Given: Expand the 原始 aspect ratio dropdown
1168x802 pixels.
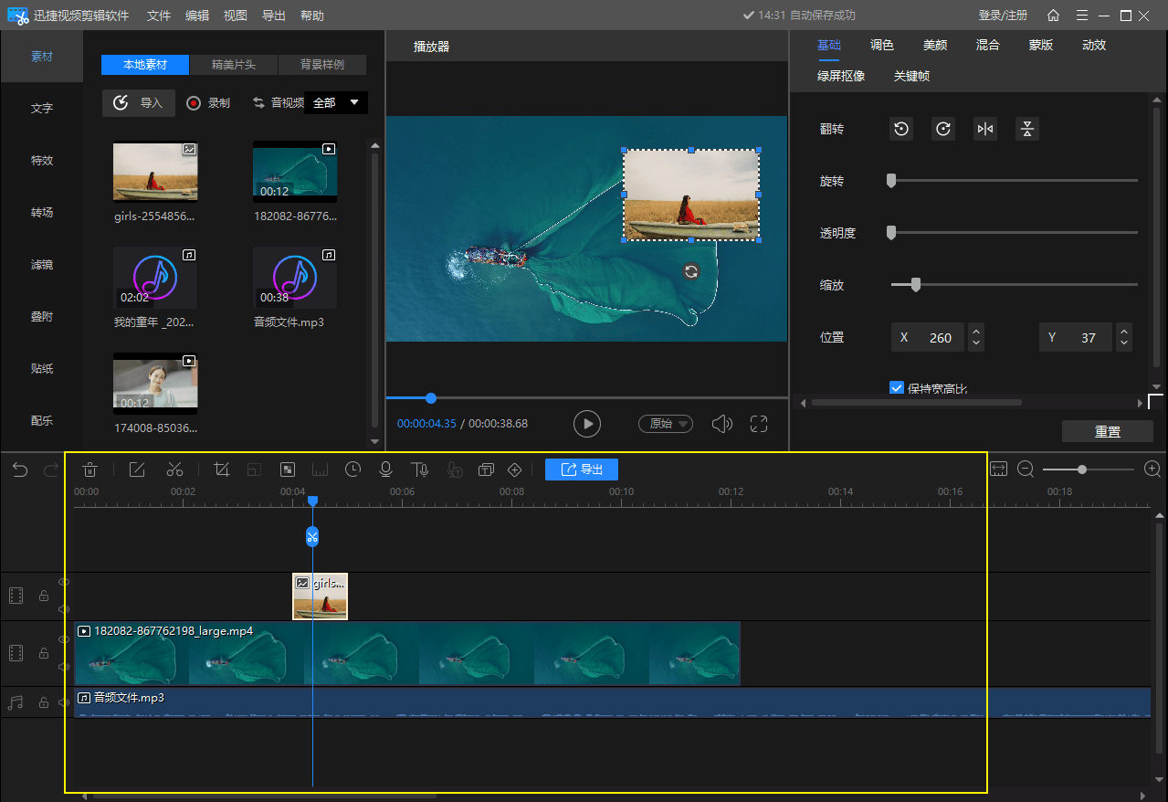Looking at the screenshot, I should click(x=665, y=424).
